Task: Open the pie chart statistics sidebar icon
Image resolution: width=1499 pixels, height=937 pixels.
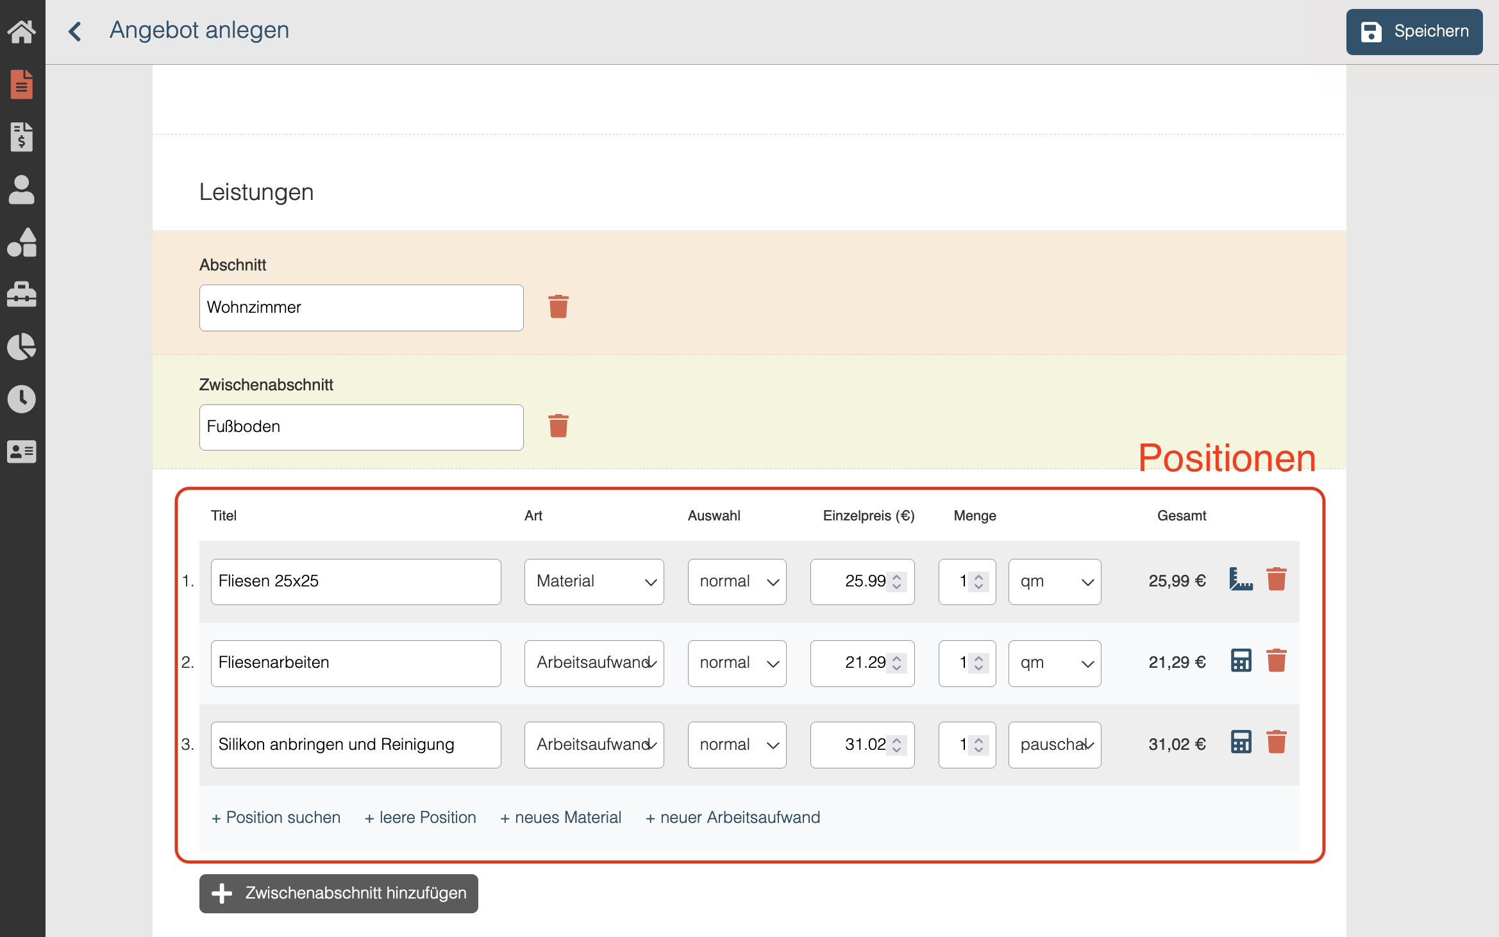Action: (22, 347)
